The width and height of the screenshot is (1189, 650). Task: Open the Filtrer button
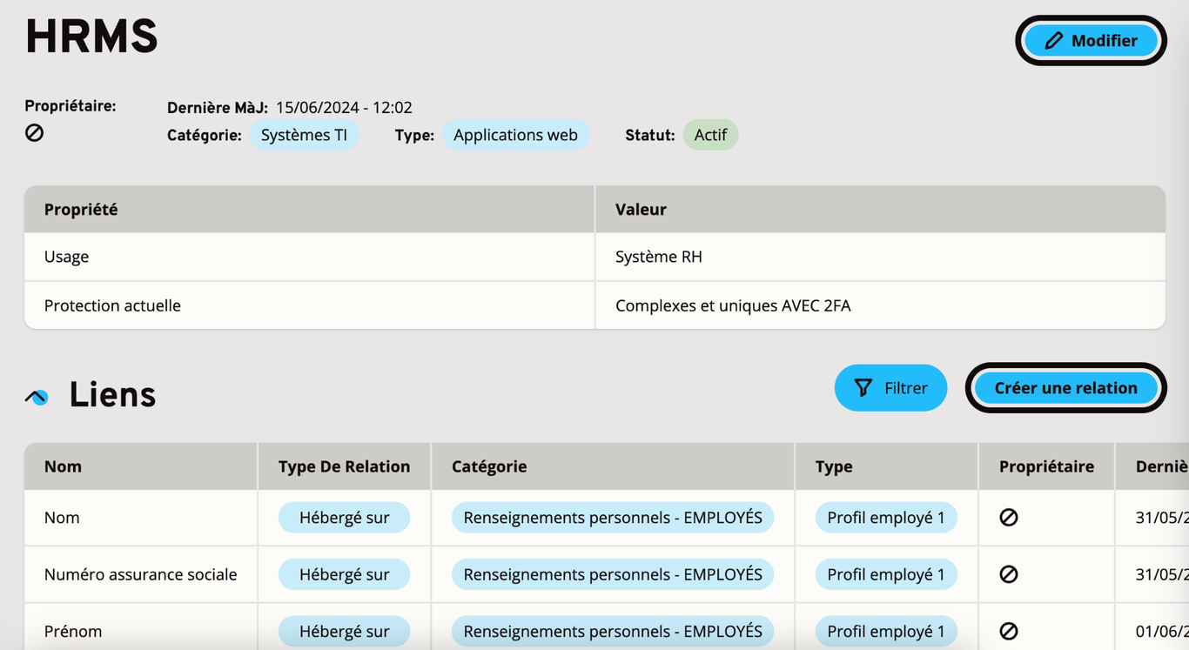tap(890, 388)
